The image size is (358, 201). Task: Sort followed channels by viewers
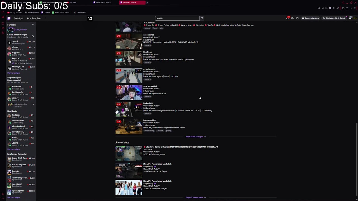tap(33, 36)
